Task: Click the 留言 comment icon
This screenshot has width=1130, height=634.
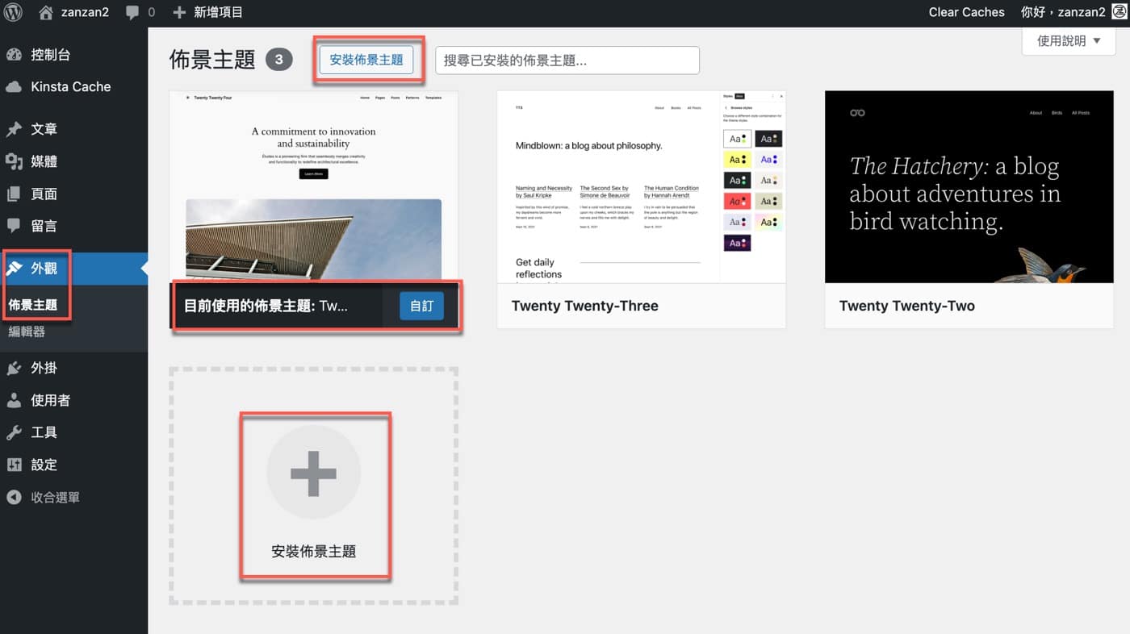Action: 14,226
